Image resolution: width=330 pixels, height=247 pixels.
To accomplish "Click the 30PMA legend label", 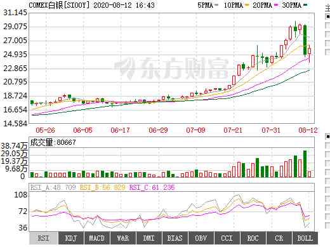I will (291, 5).
